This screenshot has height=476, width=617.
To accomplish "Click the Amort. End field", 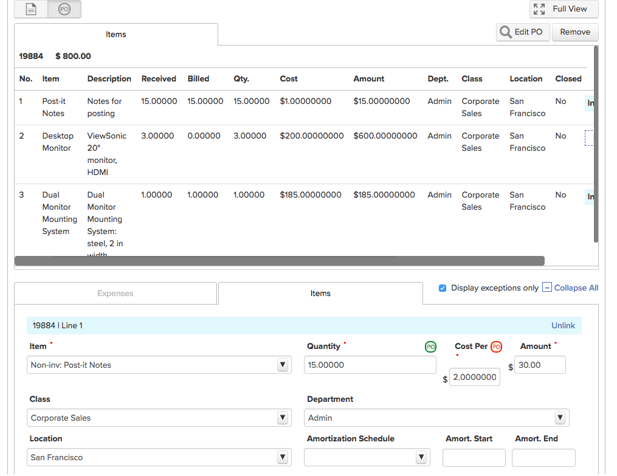I will coord(543,458).
